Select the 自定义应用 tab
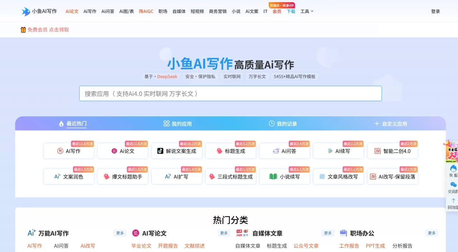The width and height of the screenshot is (458, 252). pos(391,124)
